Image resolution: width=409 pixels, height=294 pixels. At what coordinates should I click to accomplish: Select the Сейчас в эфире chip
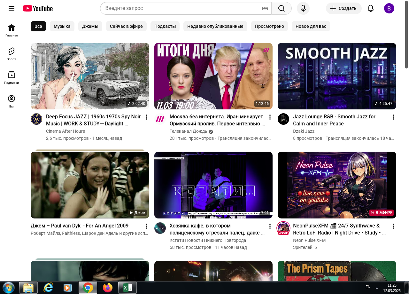[x=126, y=26]
